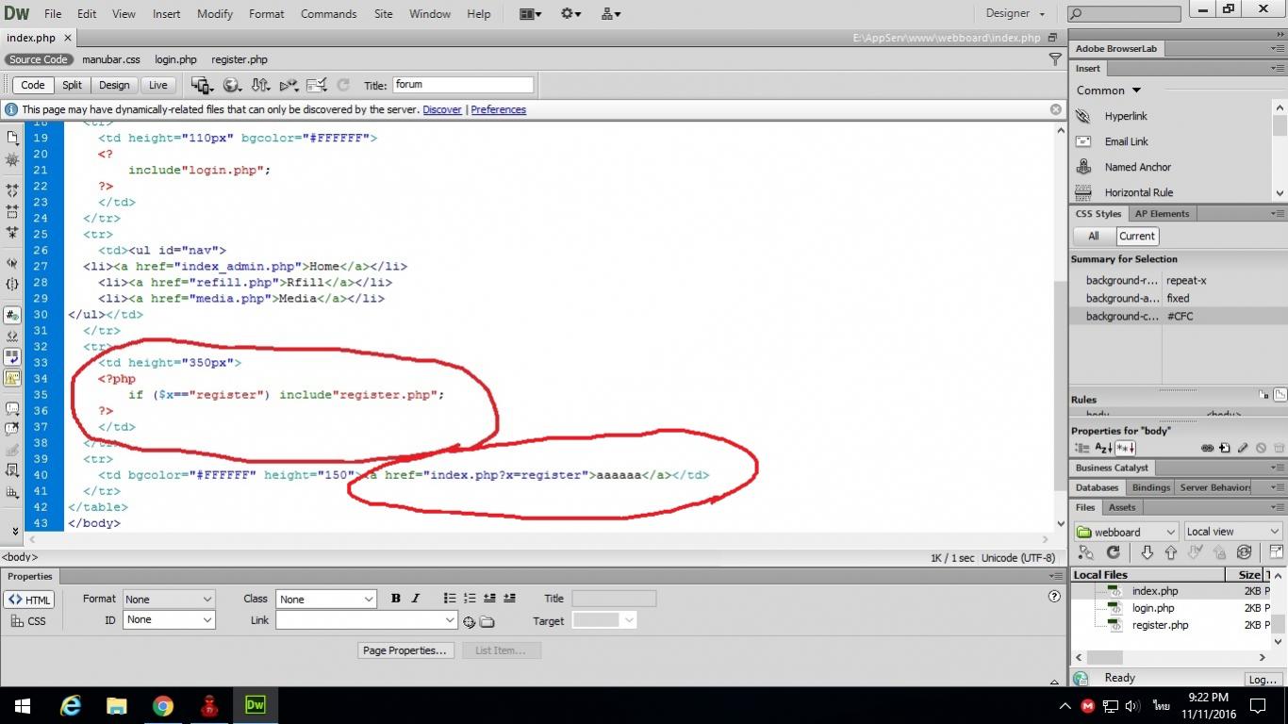Click the Open Documents coding toolbar icon

pos(12,137)
